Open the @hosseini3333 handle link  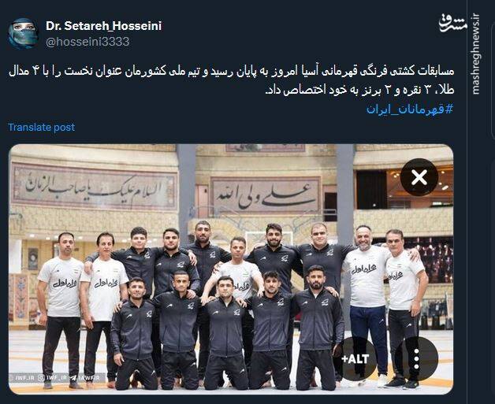pyautogui.click(x=87, y=42)
